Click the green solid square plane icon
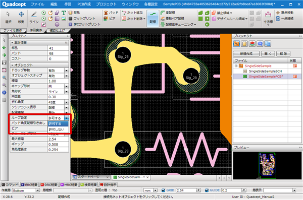303x200 pixels. [200, 19]
